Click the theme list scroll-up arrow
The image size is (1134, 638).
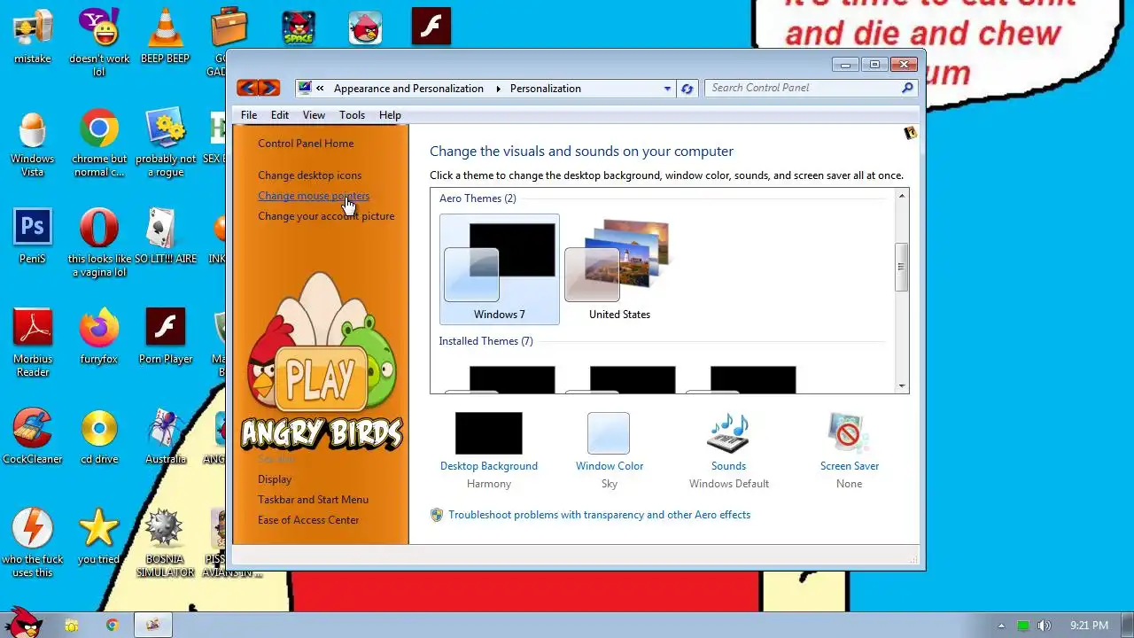[x=902, y=196]
